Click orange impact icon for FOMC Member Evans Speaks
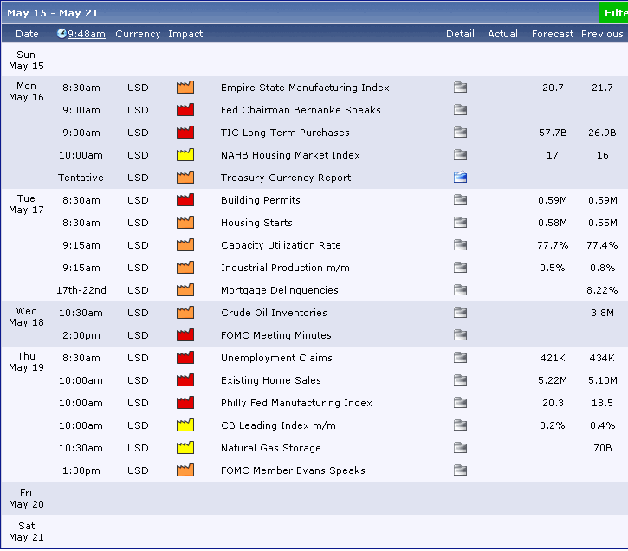Viewport: 628px width, 551px height. (185, 470)
